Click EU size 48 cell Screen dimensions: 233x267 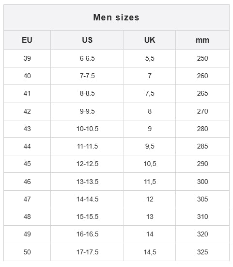(x=27, y=217)
